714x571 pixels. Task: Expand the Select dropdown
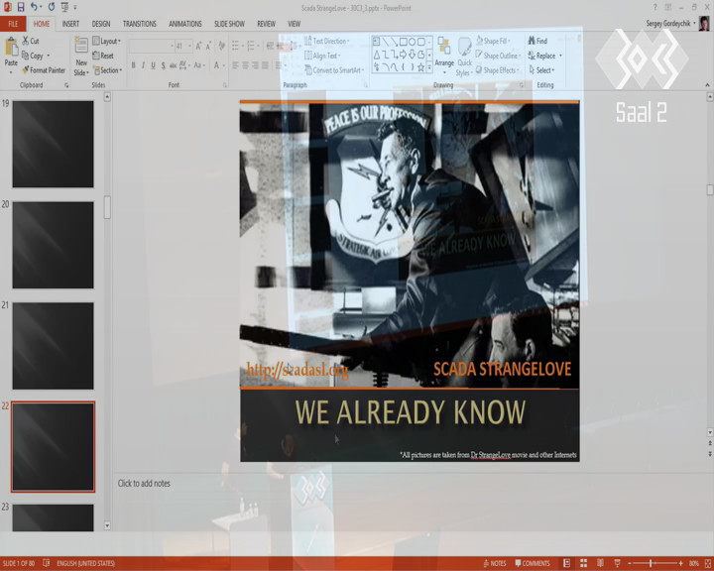pos(541,70)
